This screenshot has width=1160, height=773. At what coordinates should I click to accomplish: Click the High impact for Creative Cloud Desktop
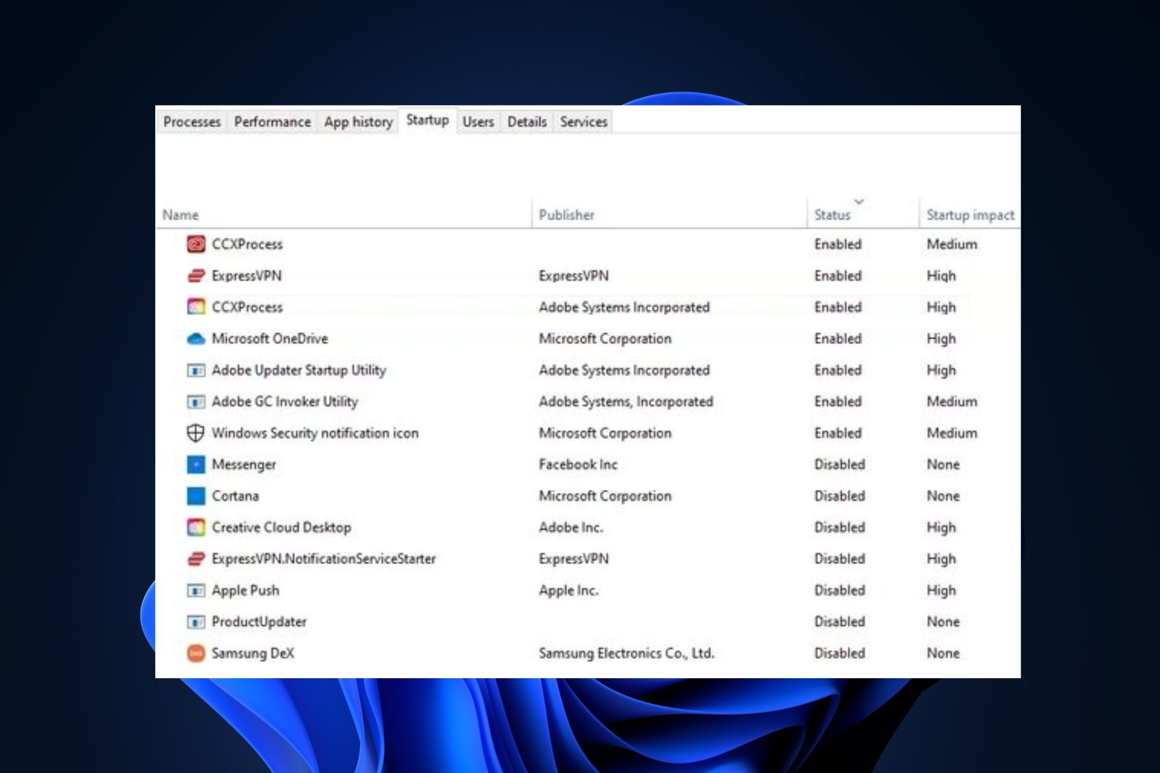point(941,527)
